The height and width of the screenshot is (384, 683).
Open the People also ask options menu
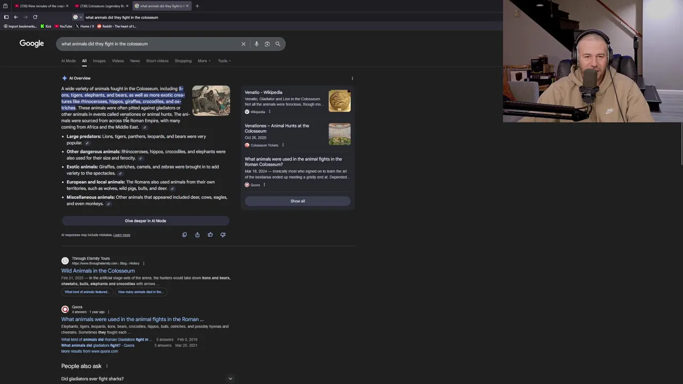coord(107,366)
